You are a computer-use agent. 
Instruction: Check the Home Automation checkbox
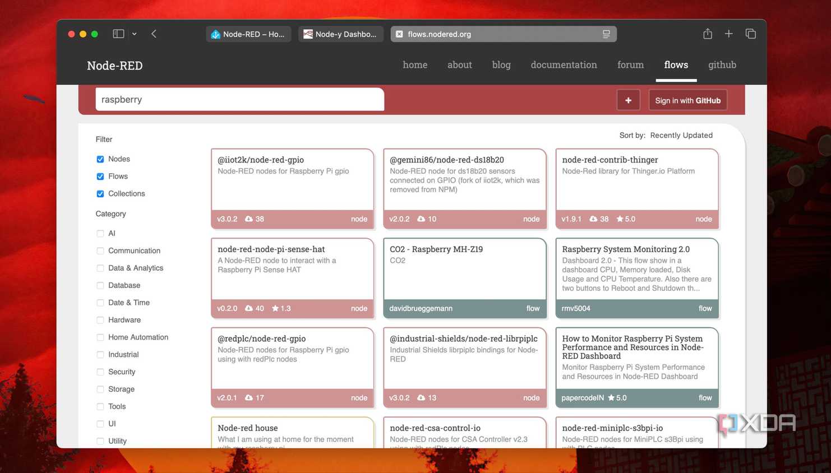[100, 337]
